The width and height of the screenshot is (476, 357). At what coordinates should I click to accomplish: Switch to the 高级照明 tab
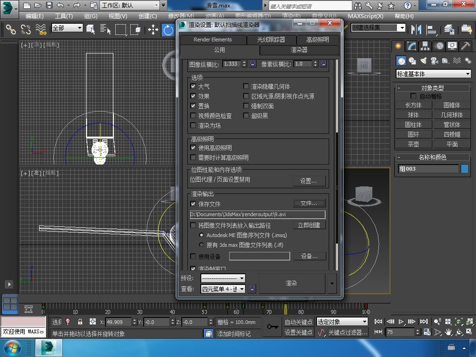pyautogui.click(x=317, y=40)
